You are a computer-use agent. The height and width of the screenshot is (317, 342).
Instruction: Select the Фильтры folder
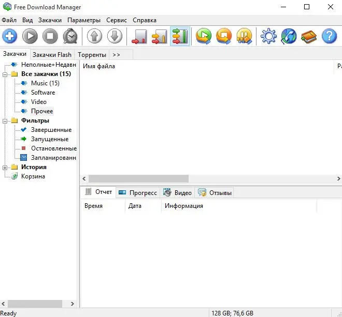(35, 120)
